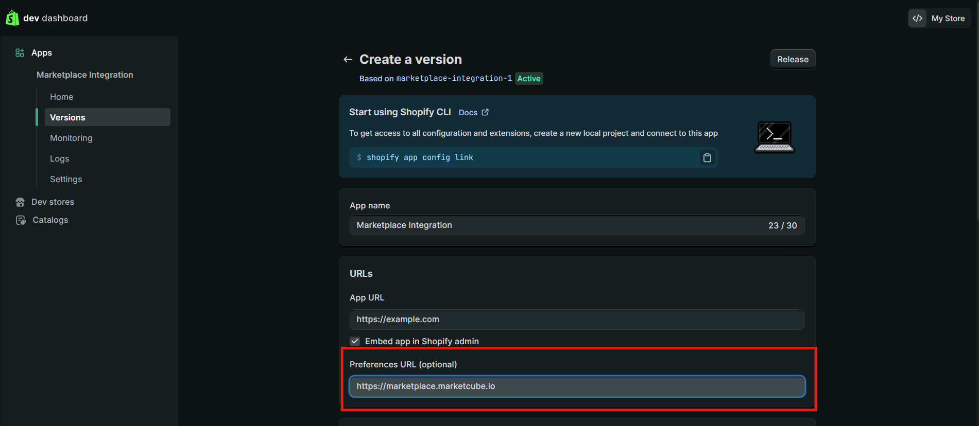
Task: Click the Preferences URL (optional) label
Action: [403, 364]
